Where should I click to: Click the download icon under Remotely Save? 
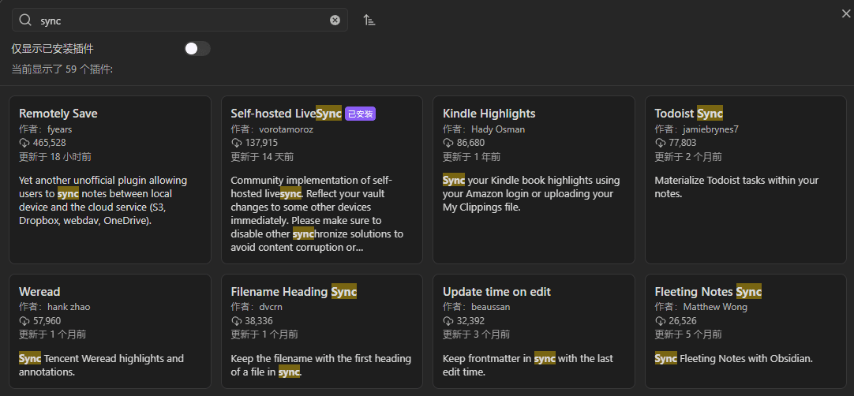pos(24,143)
